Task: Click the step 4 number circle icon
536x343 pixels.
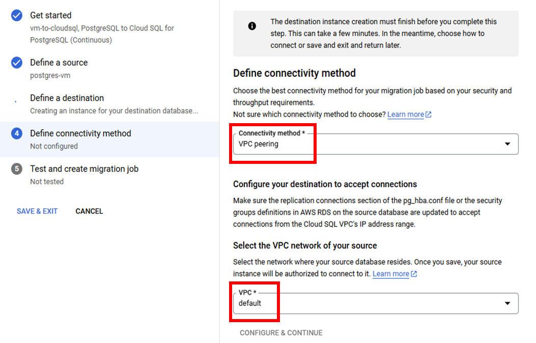Action: click(x=16, y=133)
